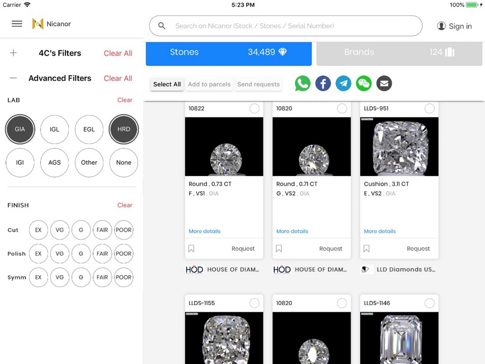Enable the EGL lab filter
This screenshot has height=364, width=485.
[x=89, y=129]
